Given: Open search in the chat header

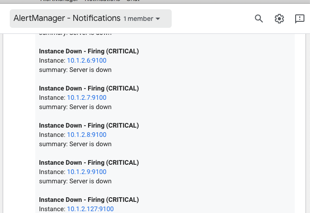Looking at the screenshot, I should [x=259, y=19].
